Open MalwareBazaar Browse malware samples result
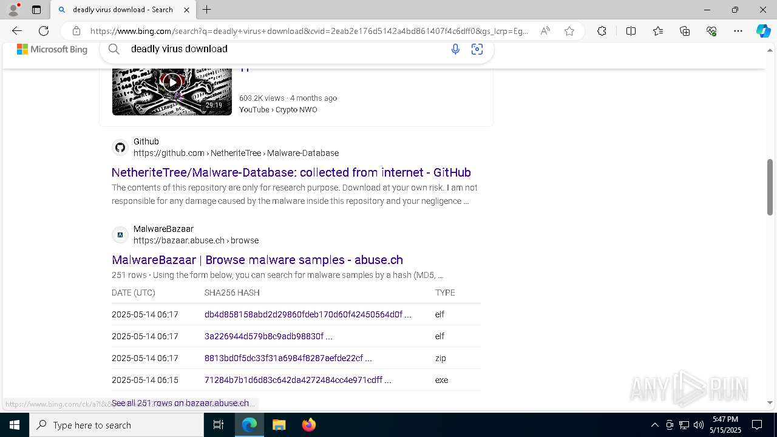 point(257,260)
